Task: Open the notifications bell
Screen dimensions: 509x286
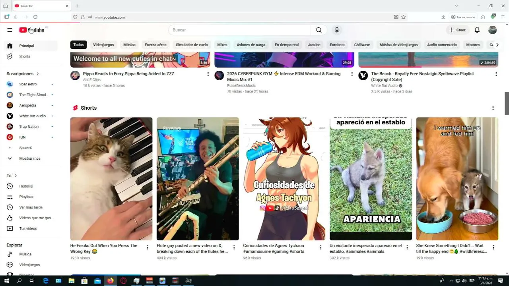Action: click(x=477, y=30)
